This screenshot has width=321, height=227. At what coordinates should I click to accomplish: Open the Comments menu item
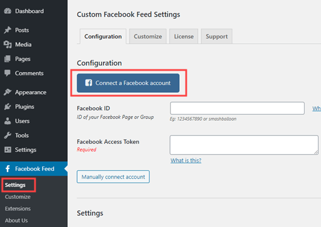coord(34,73)
